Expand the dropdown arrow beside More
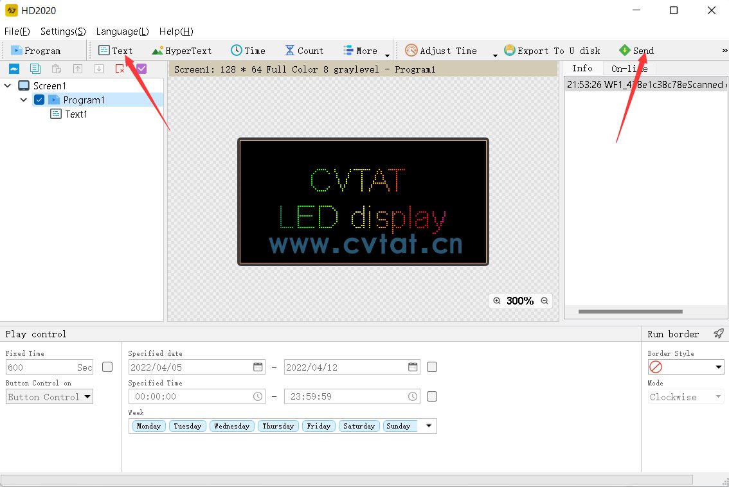729x487 pixels. click(387, 55)
